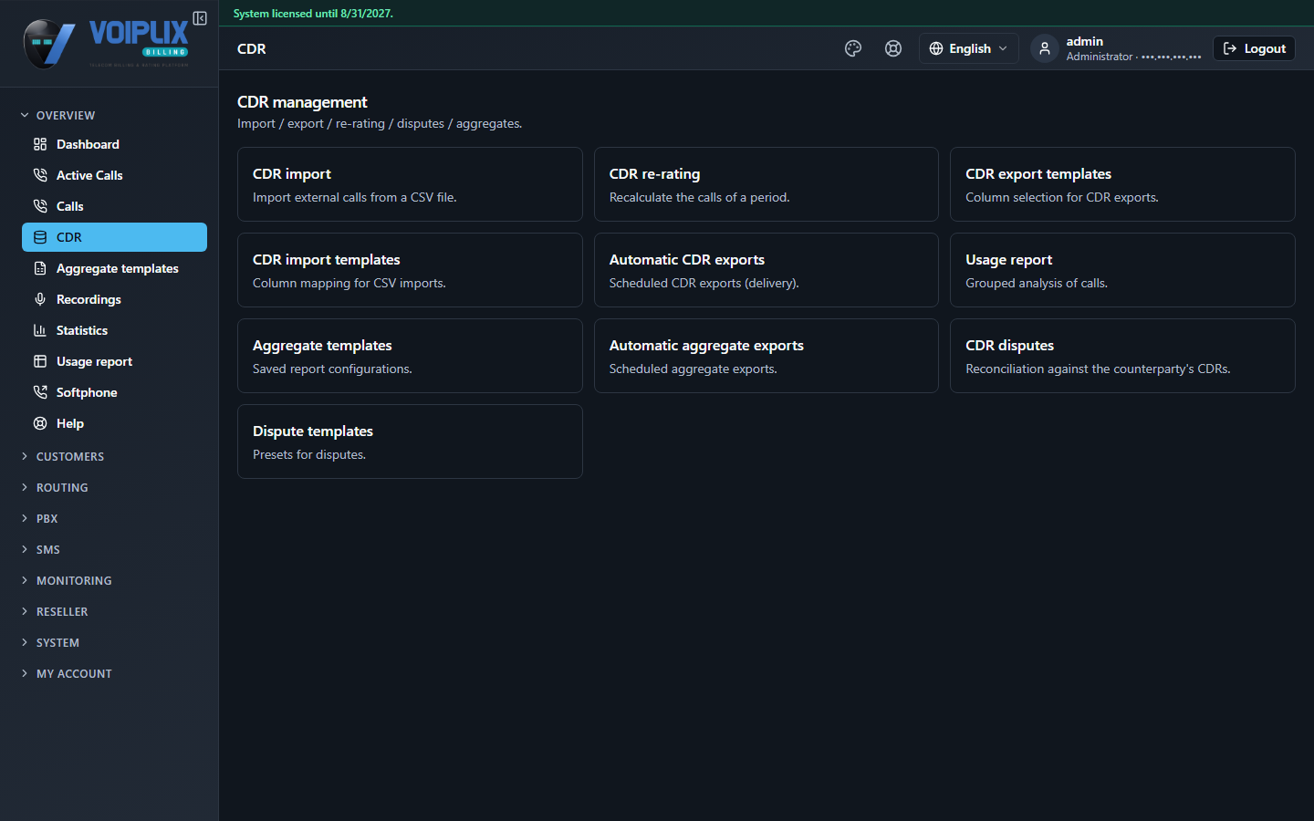The image size is (1314, 821).
Task: Open Active Calls from the sidebar
Action: coord(114,175)
